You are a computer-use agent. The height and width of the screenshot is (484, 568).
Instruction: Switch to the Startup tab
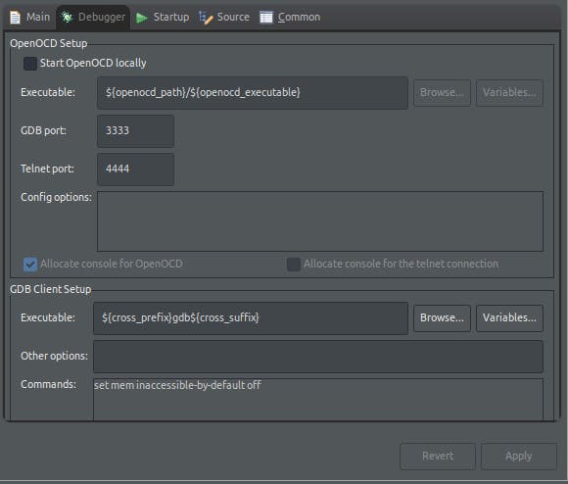(163, 17)
